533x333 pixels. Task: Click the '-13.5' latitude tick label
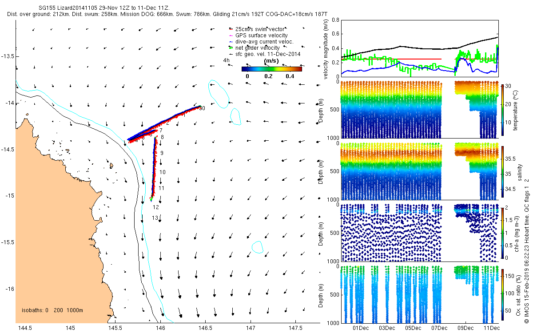[x=8, y=56]
